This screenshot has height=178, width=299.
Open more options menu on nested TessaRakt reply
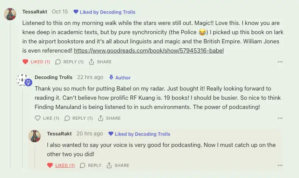pyautogui.click(x=280, y=165)
